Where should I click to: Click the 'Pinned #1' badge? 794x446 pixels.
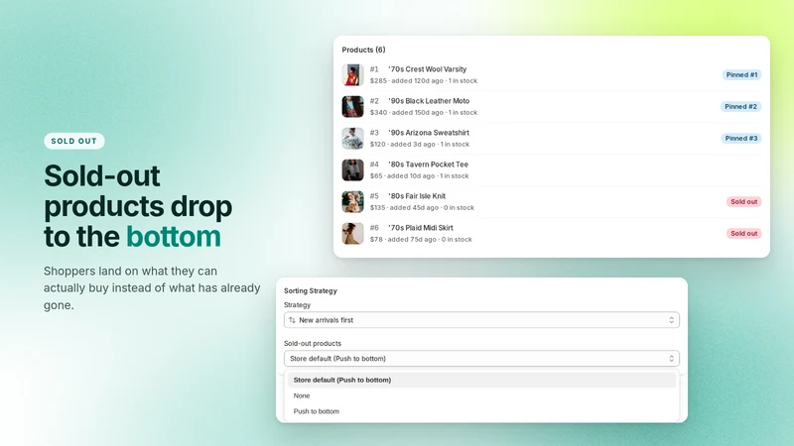click(741, 75)
